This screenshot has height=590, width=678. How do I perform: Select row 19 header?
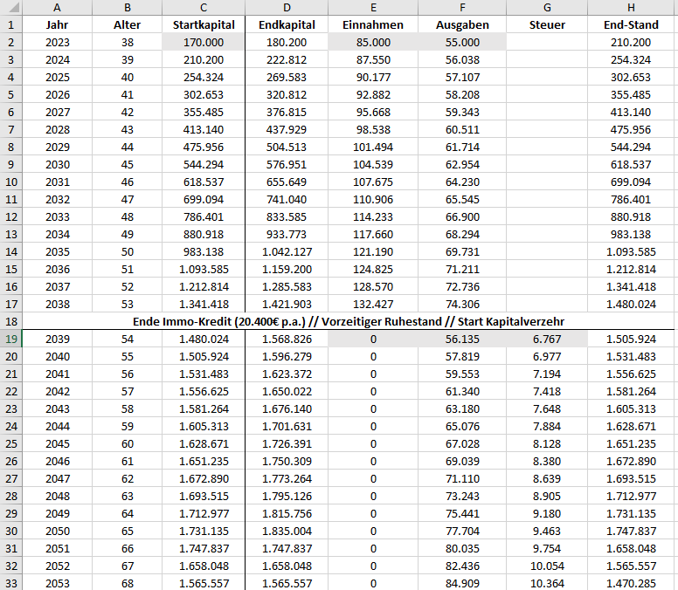click(x=10, y=339)
